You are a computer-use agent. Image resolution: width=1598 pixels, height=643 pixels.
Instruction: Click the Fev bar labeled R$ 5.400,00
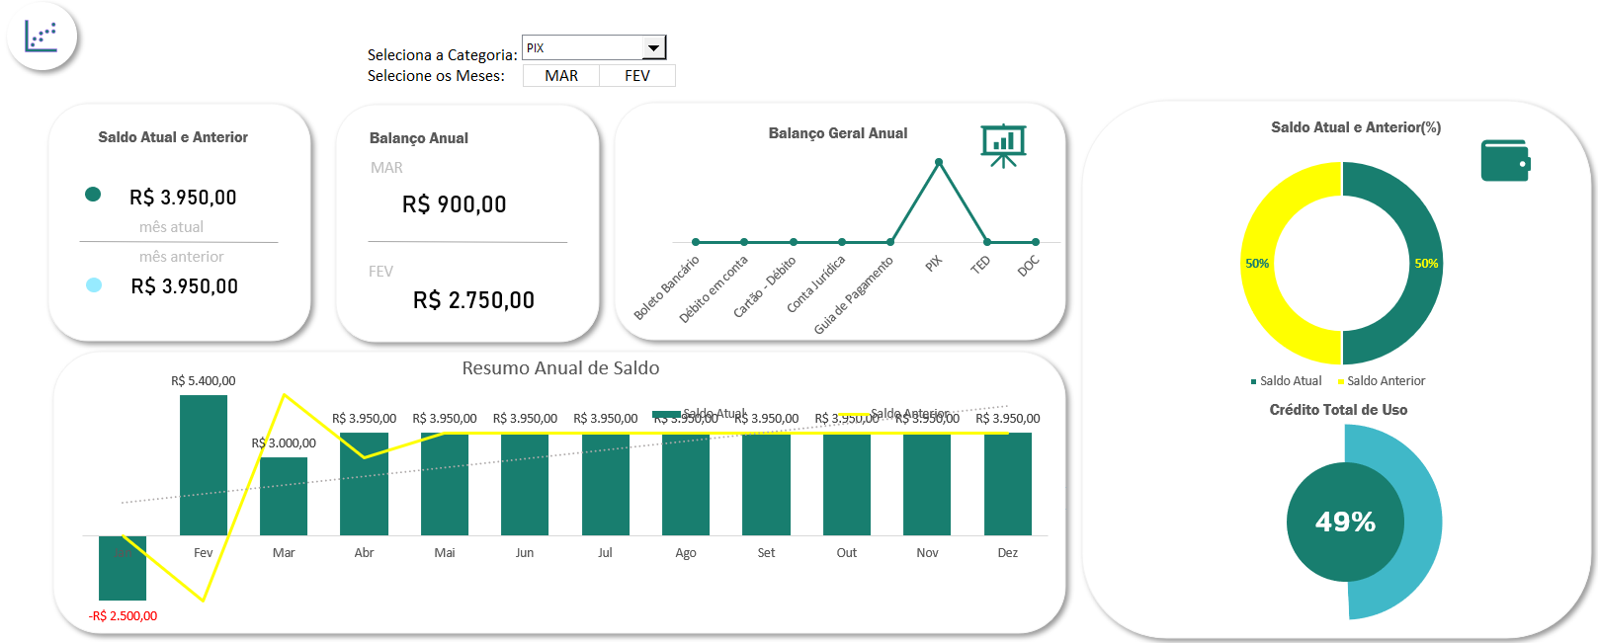204,464
